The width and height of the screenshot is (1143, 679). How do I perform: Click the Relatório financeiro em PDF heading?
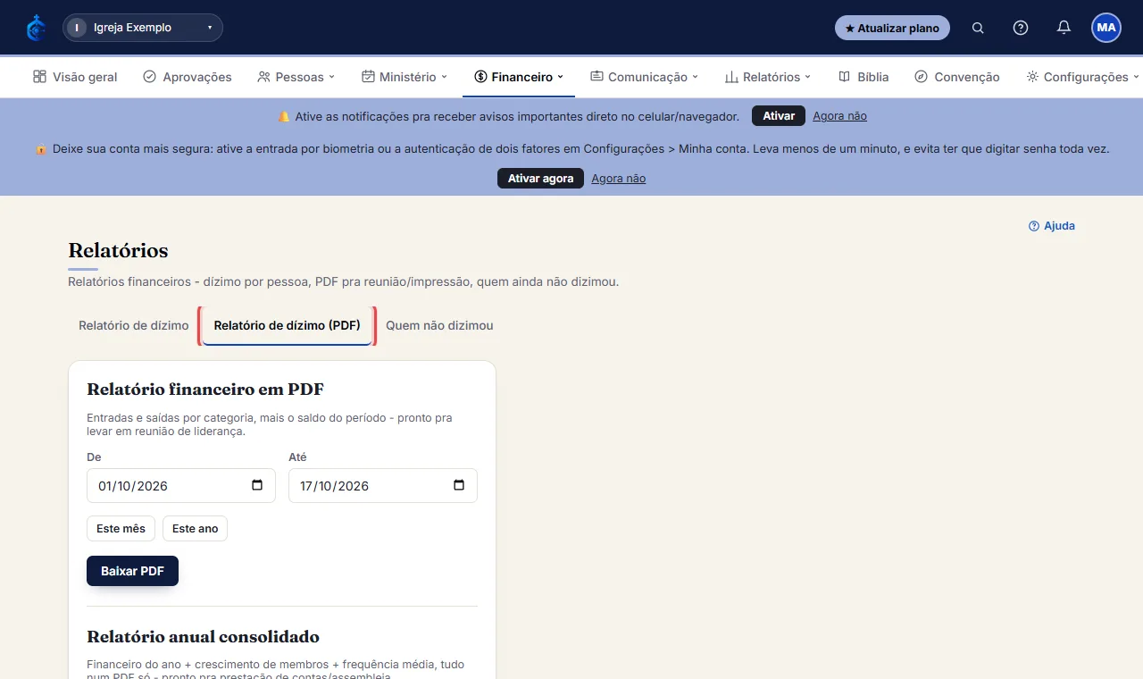(x=205, y=389)
